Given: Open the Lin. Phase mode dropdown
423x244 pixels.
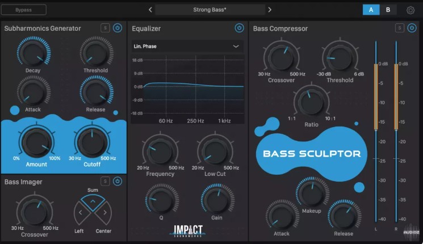Looking at the screenshot, I should 187,47.
